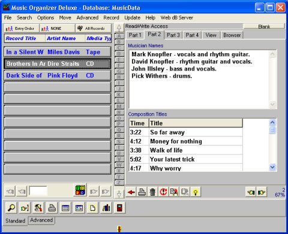
Task: Switch to the View tab
Action: point(211,35)
